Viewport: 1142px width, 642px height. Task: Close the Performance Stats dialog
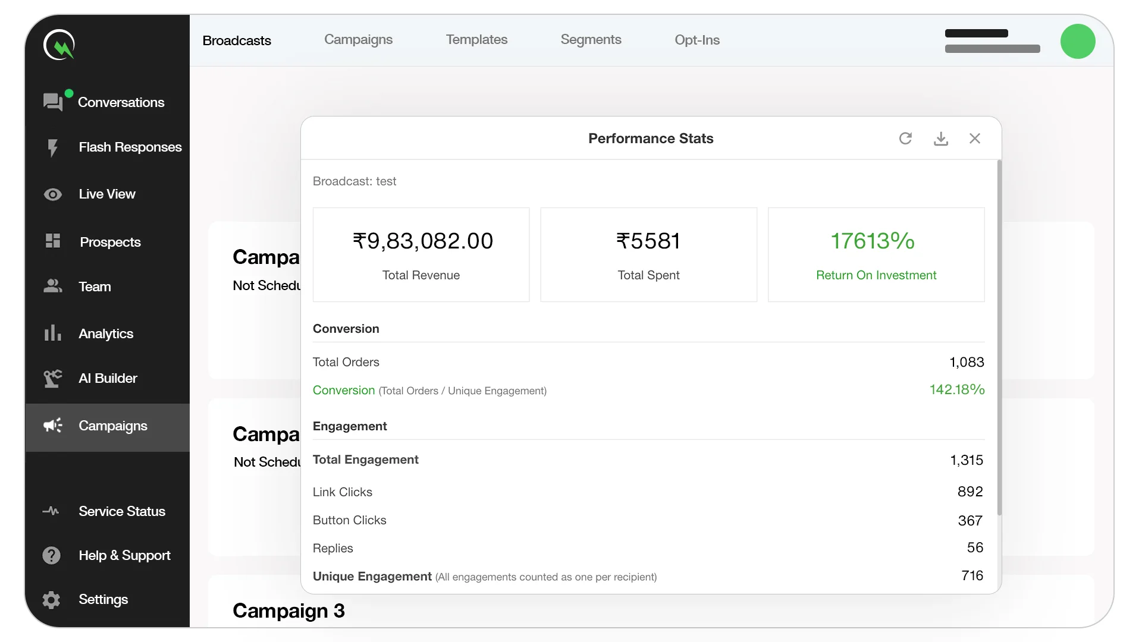coord(974,139)
